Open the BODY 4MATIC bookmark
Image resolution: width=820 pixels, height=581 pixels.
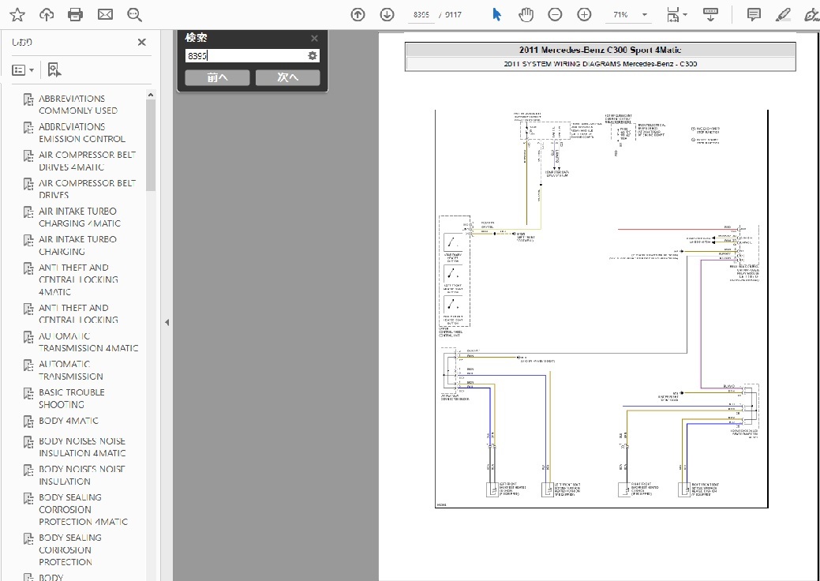[x=69, y=421]
